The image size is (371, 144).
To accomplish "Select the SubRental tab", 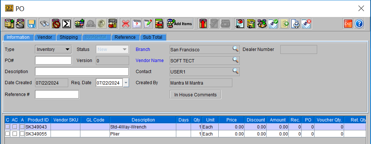I will 97,37.
